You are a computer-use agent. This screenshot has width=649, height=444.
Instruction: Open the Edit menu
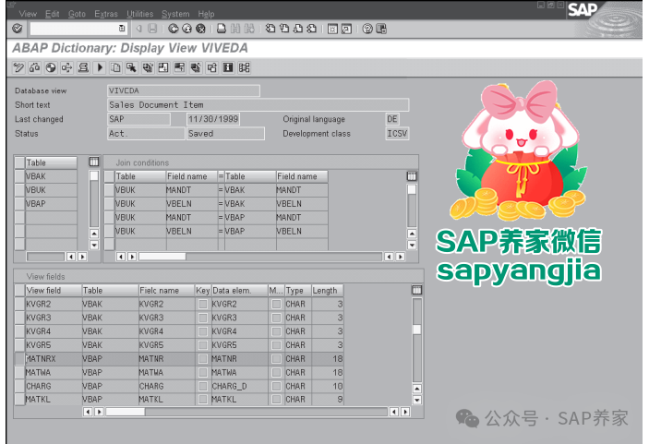(x=52, y=14)
